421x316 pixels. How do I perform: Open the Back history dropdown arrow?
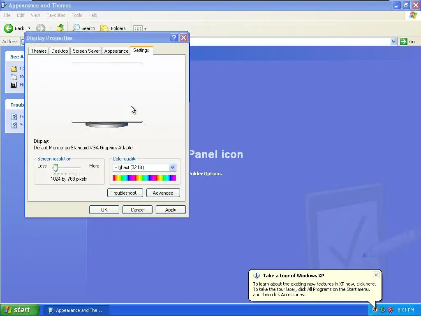[29, 28]
